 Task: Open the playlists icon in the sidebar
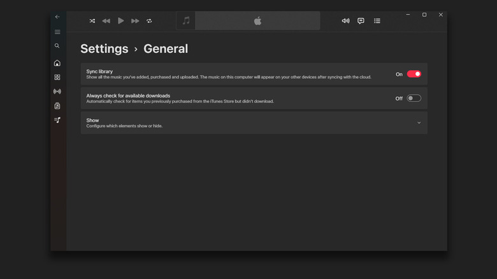[57, 120]
